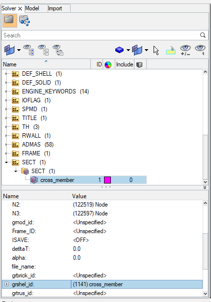211x302 pixels.
Task: Click the cross_member section entity icon
Action: 34,180
